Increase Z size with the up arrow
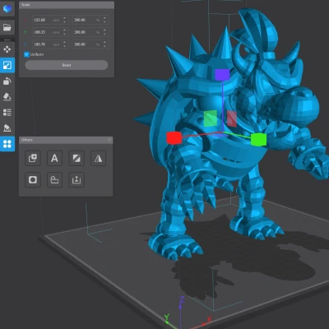Image resolution: width=329 pixels, height=329 pixels. tap(64, 42)
